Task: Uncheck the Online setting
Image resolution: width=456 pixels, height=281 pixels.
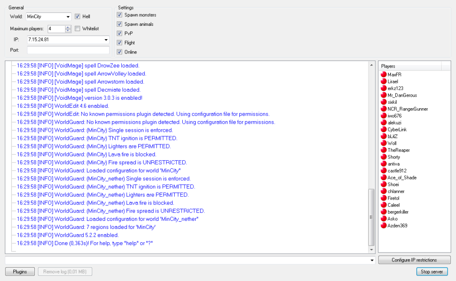Action: point(119,52)
